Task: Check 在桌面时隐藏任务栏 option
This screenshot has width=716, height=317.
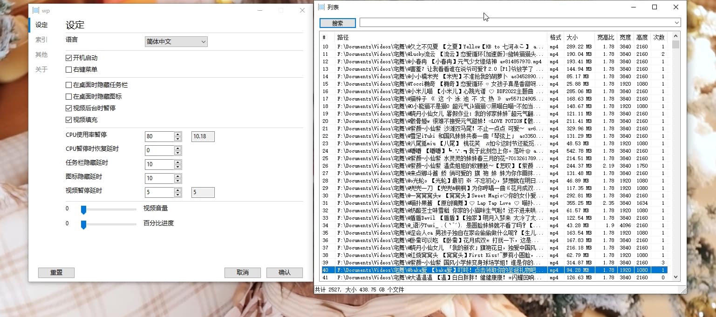Action: (69, 85)
